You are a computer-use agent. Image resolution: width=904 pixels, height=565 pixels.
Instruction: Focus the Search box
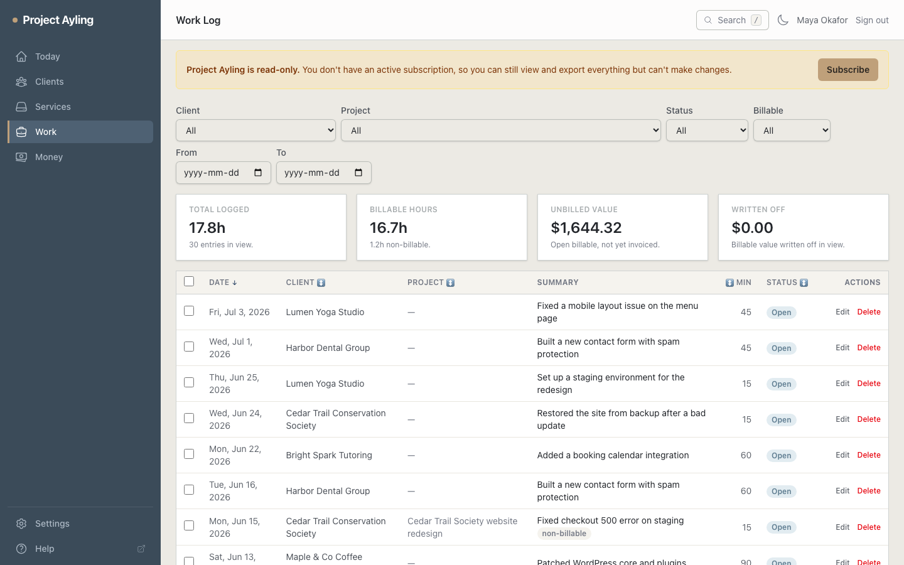[x=733, y=20]
